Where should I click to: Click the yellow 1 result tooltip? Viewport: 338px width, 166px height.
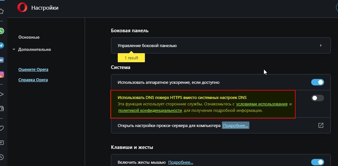click(131, 58)
